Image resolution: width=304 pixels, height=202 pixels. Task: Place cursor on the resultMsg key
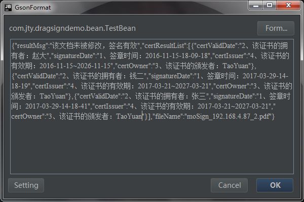(31, 46)
